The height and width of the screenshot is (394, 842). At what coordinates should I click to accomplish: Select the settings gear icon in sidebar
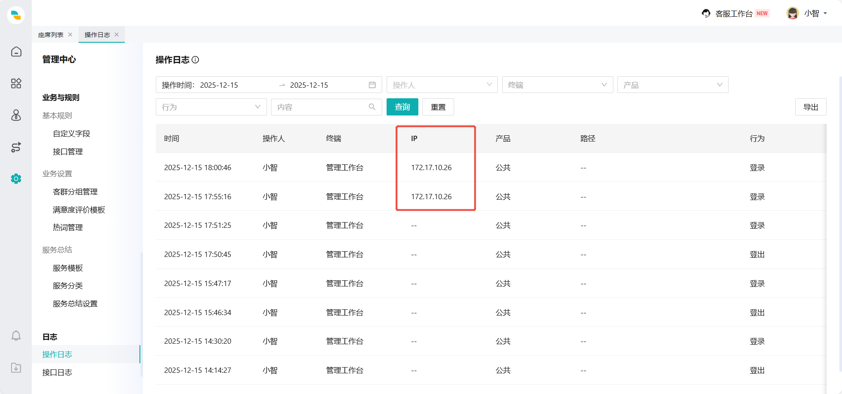coord(16,178)
